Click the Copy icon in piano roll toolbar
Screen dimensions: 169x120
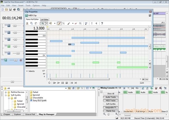32,23
